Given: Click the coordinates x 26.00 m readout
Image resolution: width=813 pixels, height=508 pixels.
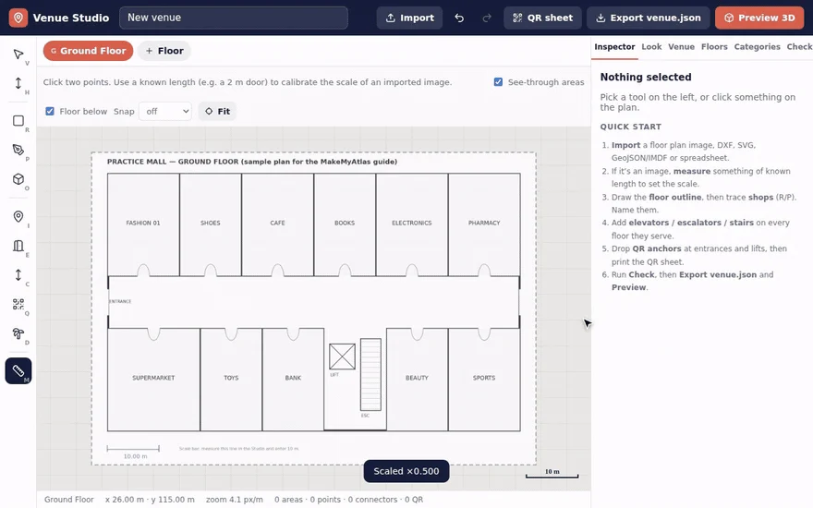Looking at the screenshot, I should click(x=150, y=500).
